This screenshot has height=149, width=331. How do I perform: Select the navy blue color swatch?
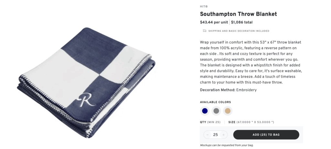tap(205, 111)
